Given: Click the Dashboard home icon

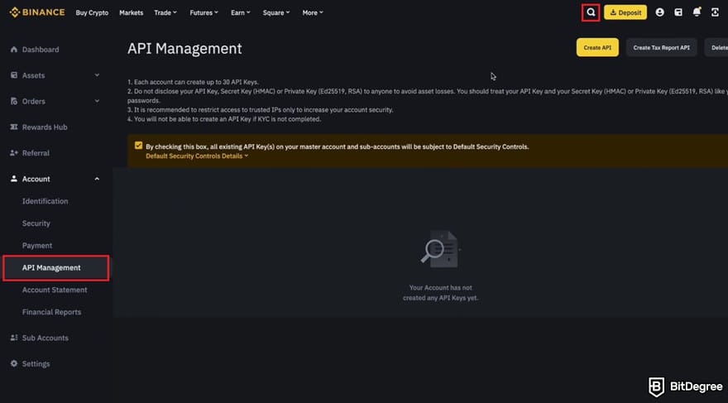Looking at the screenshot, I should (x=14, y=49).
